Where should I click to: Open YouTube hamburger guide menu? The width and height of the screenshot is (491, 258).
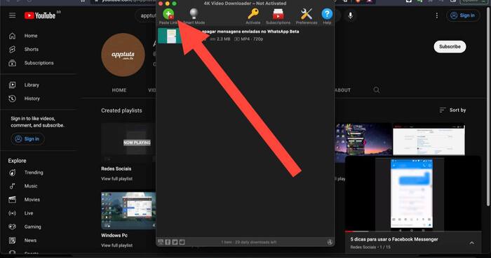[x=12, y=15]
